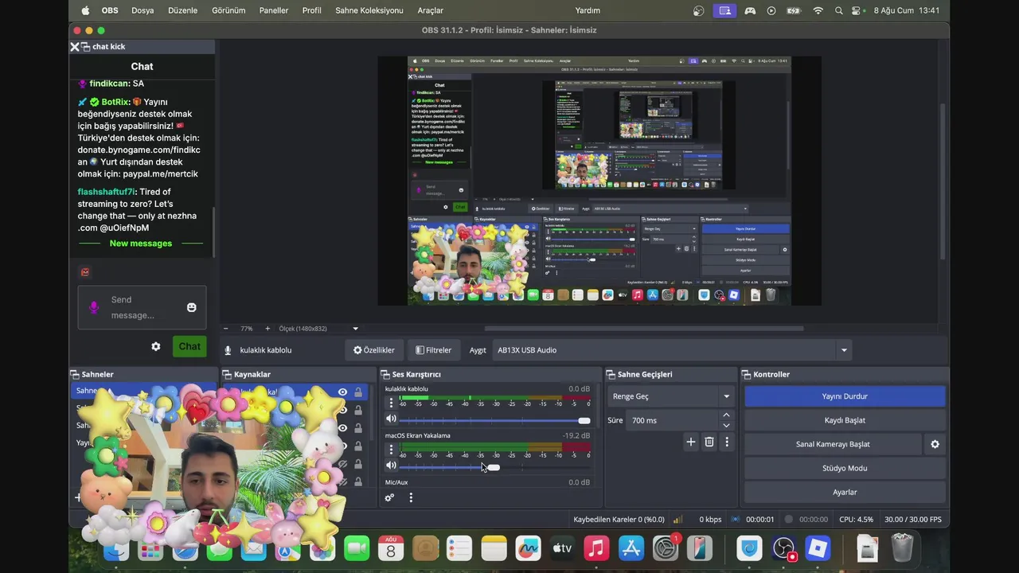Open the Düzenle menu

pyautogui.click(x=183, y=10)
